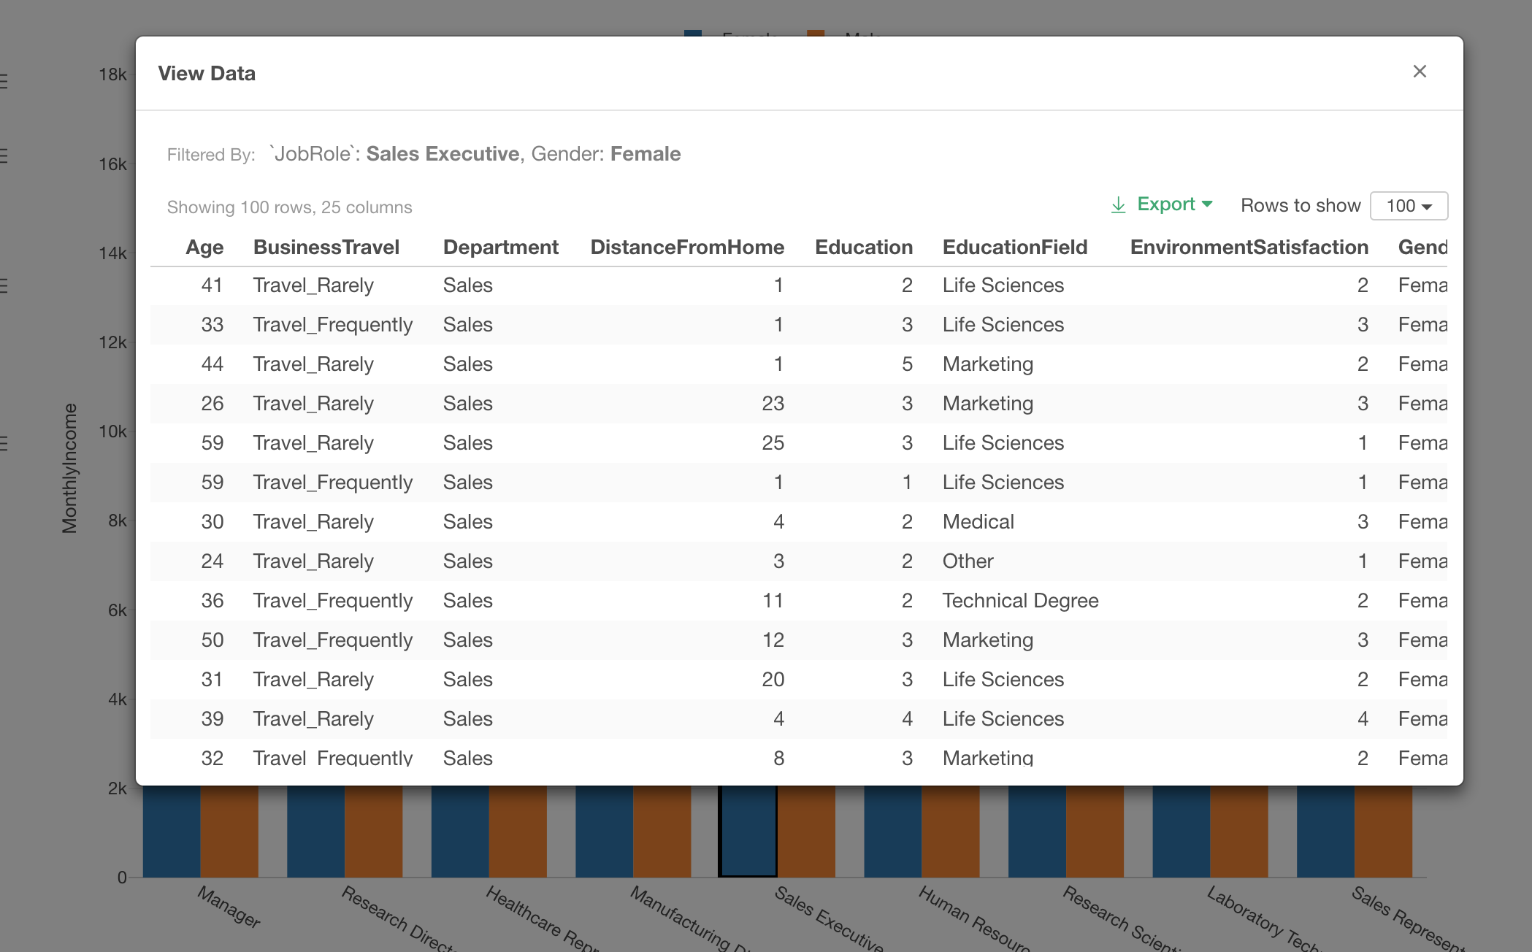This screenshot has width=1532, height=952.
Task: Click the EnvironmentSatisfaction column header
Action: (x=1249, y=247)
